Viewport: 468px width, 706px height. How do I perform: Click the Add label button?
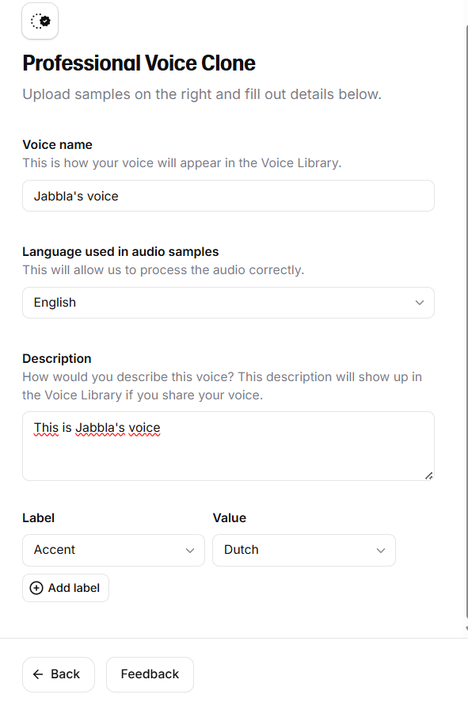click(x=66, y=588)
